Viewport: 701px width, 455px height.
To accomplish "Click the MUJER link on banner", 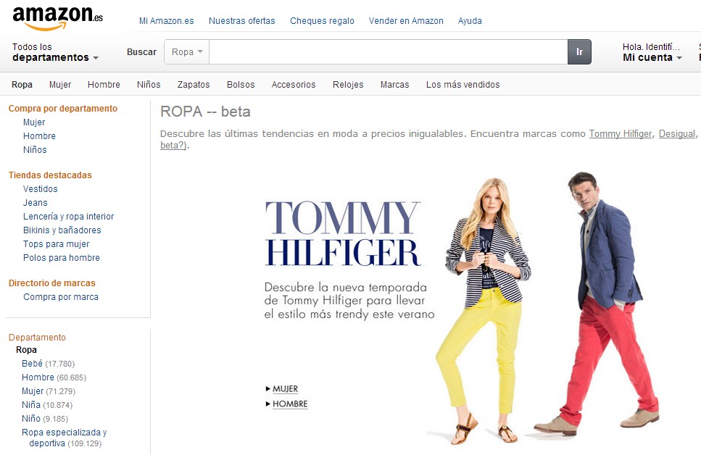I will point(285,389).
